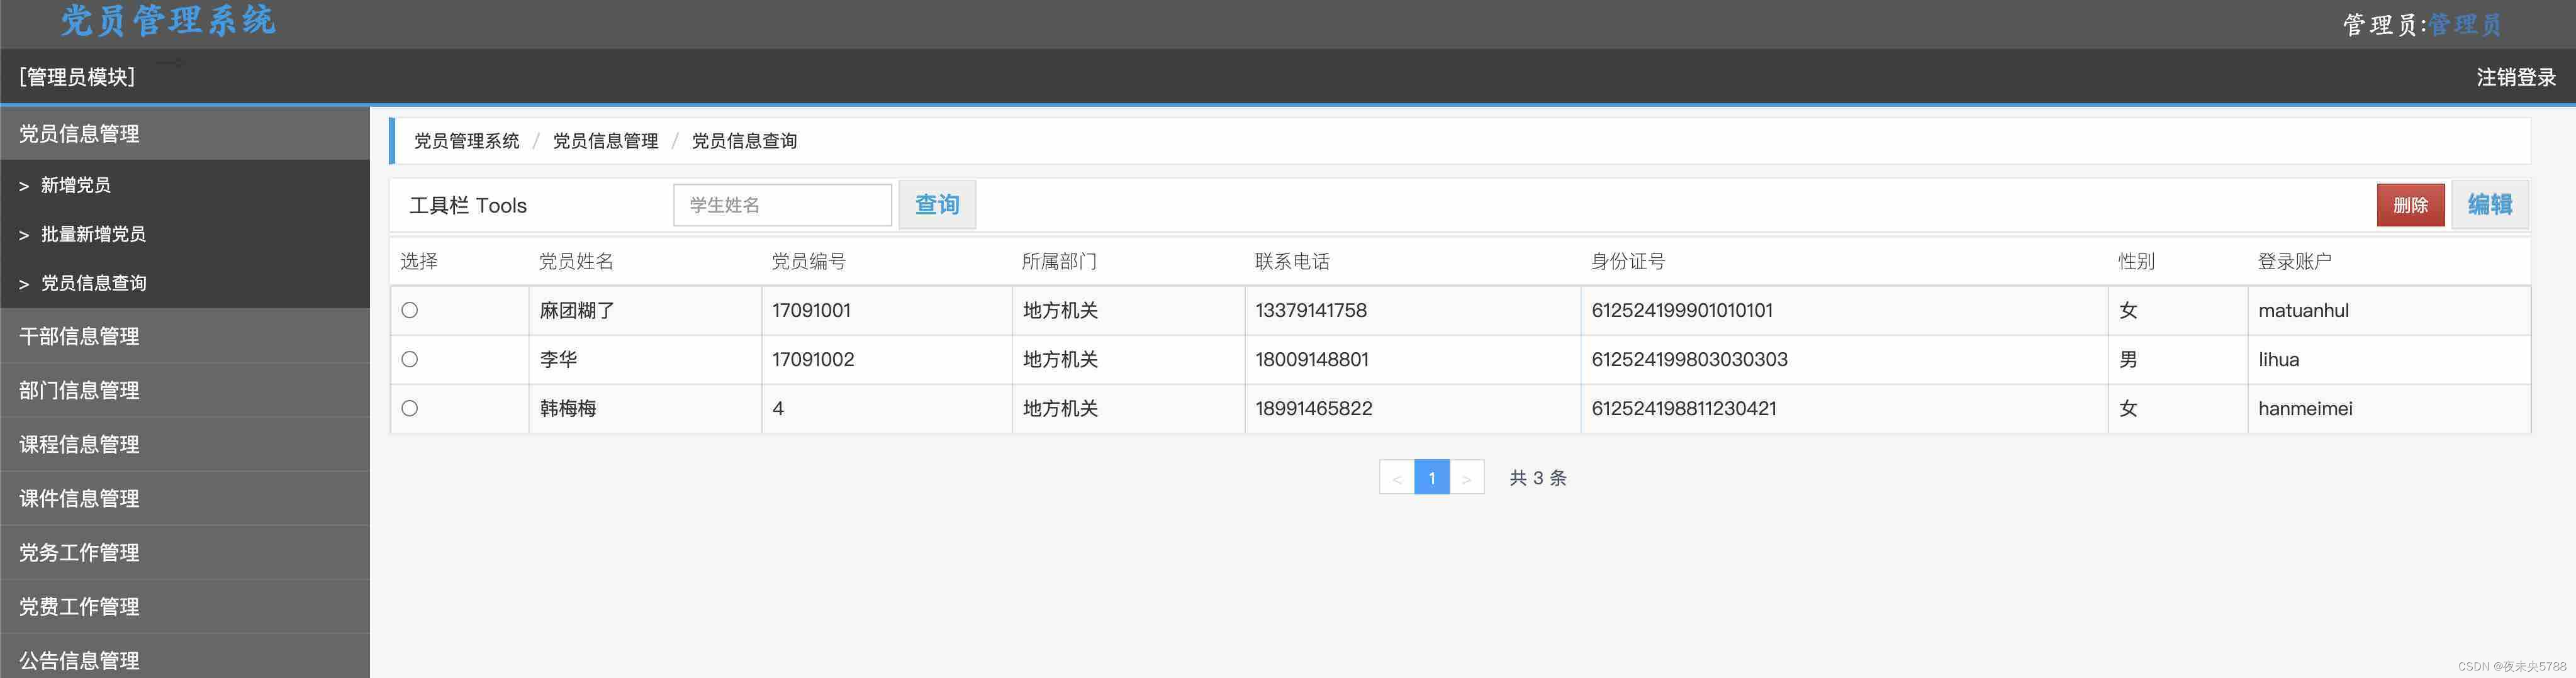The image size is (2576, 678).
Task: Click the red 删除 button
Action: pyautogui.click(x=2410, y=205)
